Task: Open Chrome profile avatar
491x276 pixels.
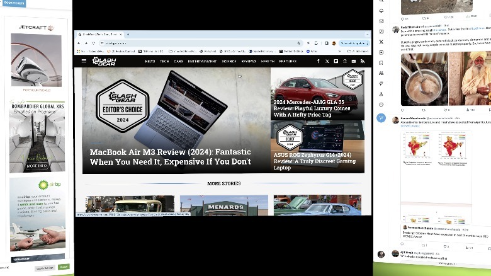Action: [334, 43]
